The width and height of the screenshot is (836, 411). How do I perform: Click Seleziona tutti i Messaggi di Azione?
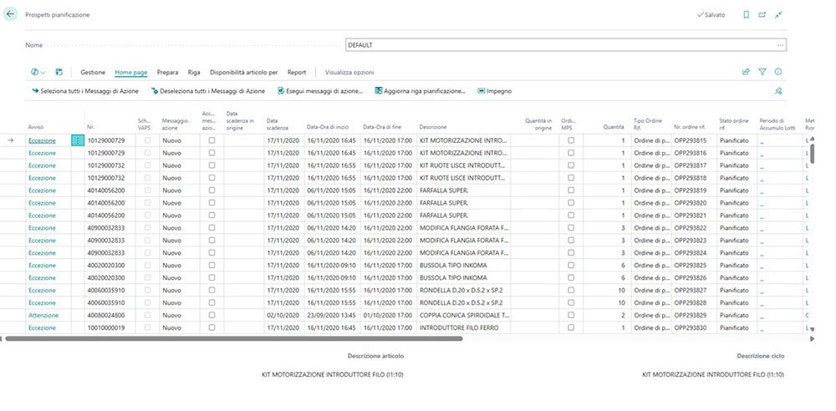pyautogui.click(x=85, y=91)
